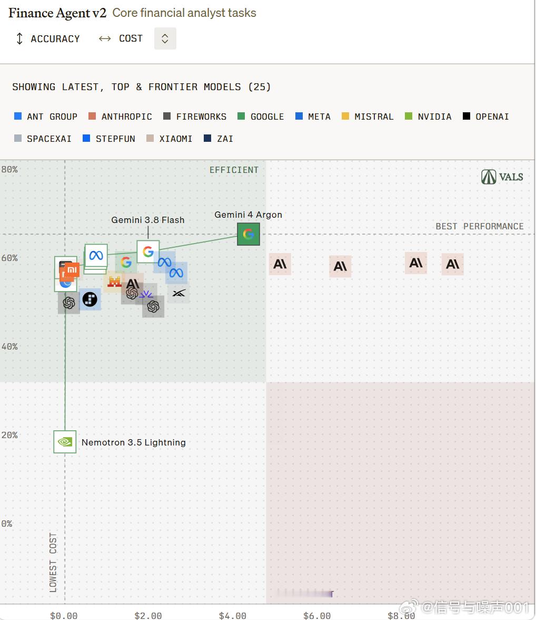This screenshot has height=620, width=536.
Task: Click the "Nemotron 3.5 Lightning" label text
Action: pos(134,442)
